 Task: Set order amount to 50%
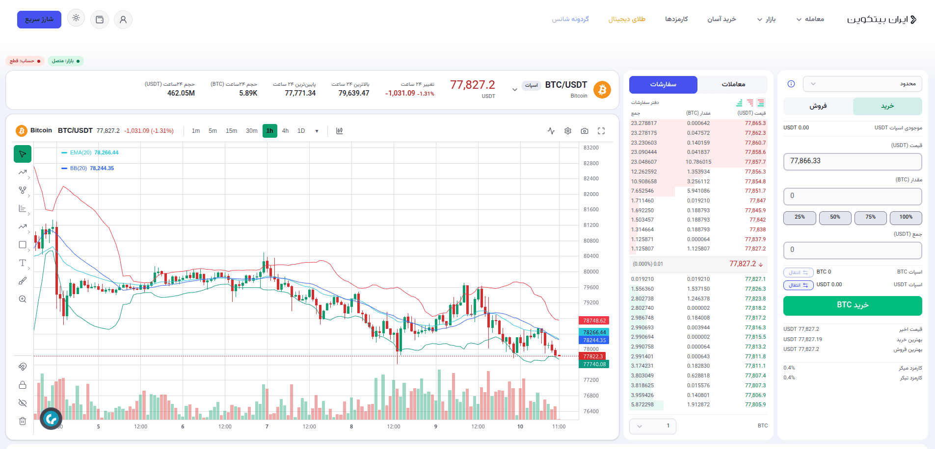[x=835, y=218]
